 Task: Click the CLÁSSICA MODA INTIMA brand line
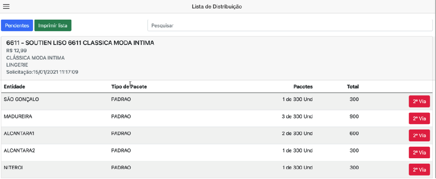point(35,58)
